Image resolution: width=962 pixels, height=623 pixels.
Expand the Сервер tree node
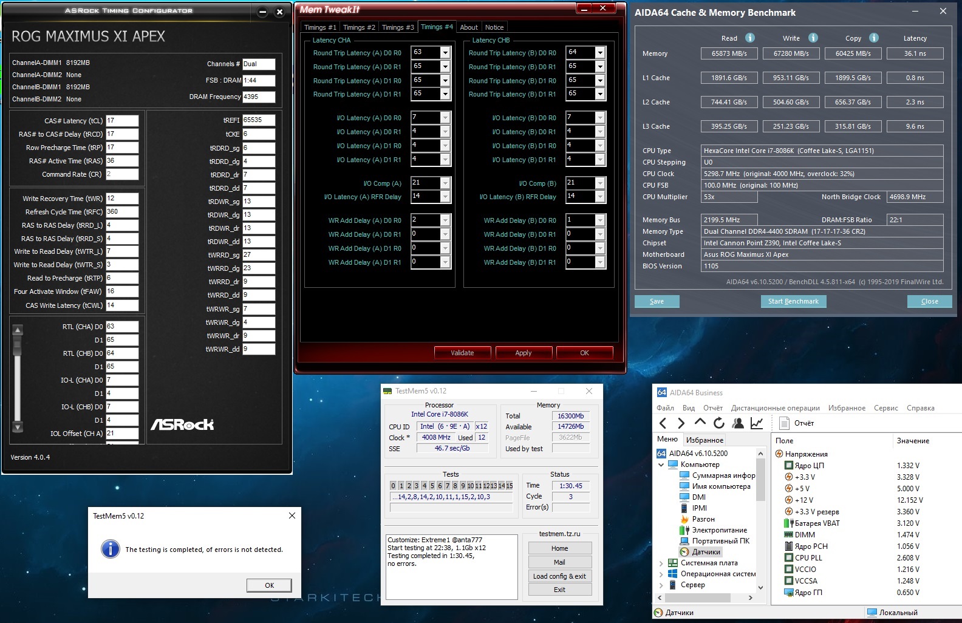(x=661, y=585)
